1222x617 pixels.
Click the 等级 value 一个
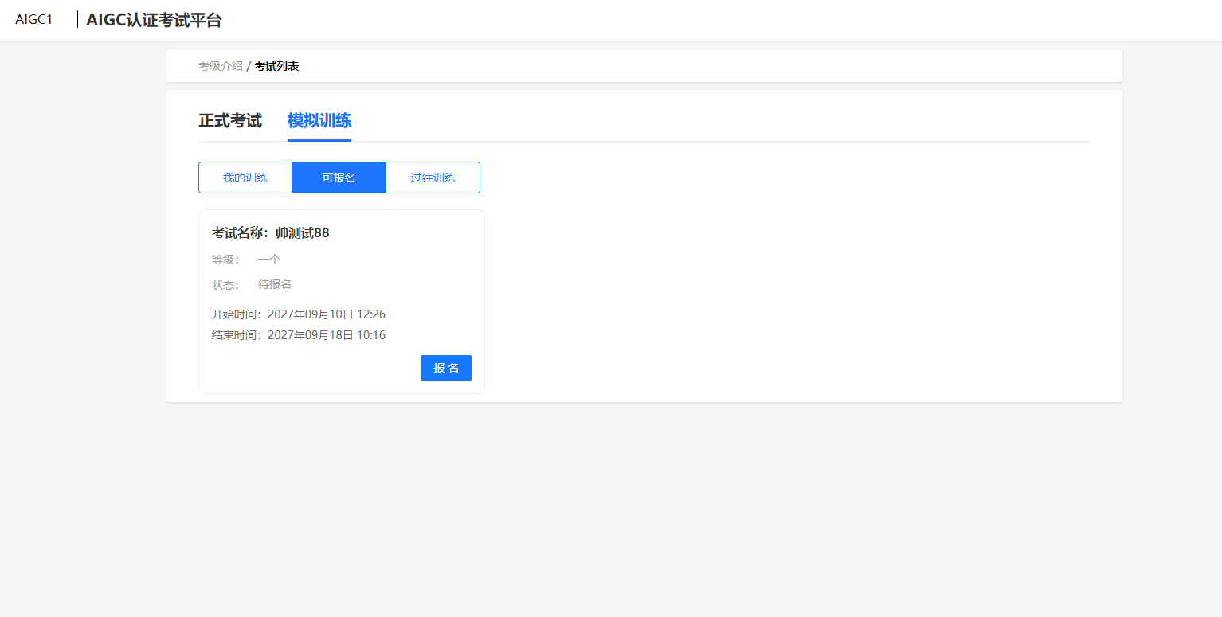pyautogui.click(x=269, y=260)
